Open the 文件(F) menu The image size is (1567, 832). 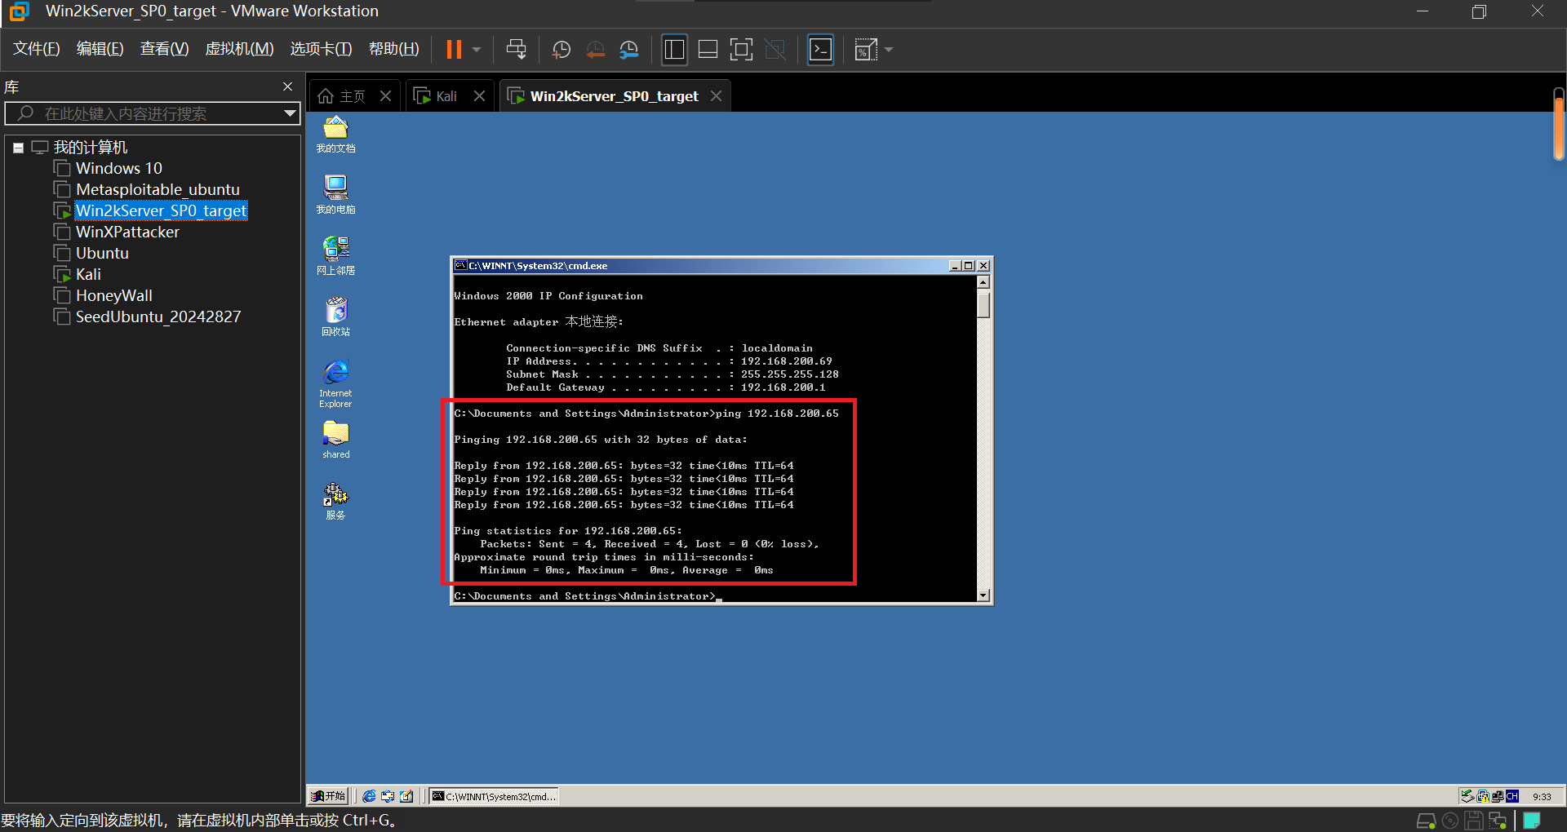tap(37, 49)
